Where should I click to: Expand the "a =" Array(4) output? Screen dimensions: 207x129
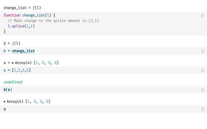point(13,63)
